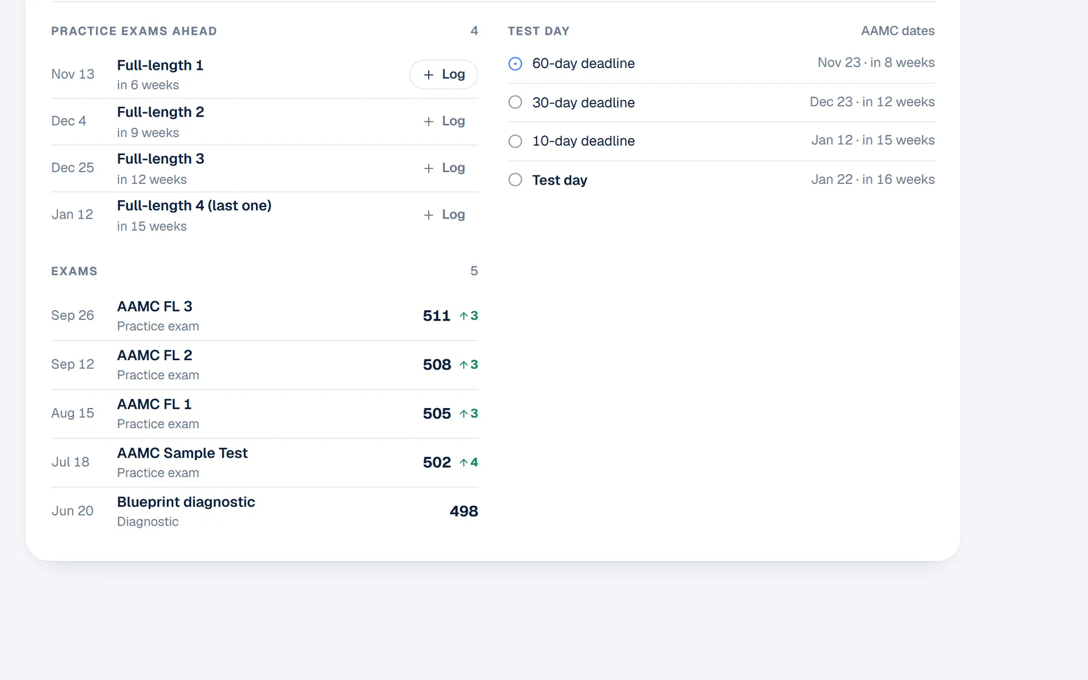Viewport: 1088px width, 680px height.
Task: Open the AAMC dates link
Action: pos(897,31)
